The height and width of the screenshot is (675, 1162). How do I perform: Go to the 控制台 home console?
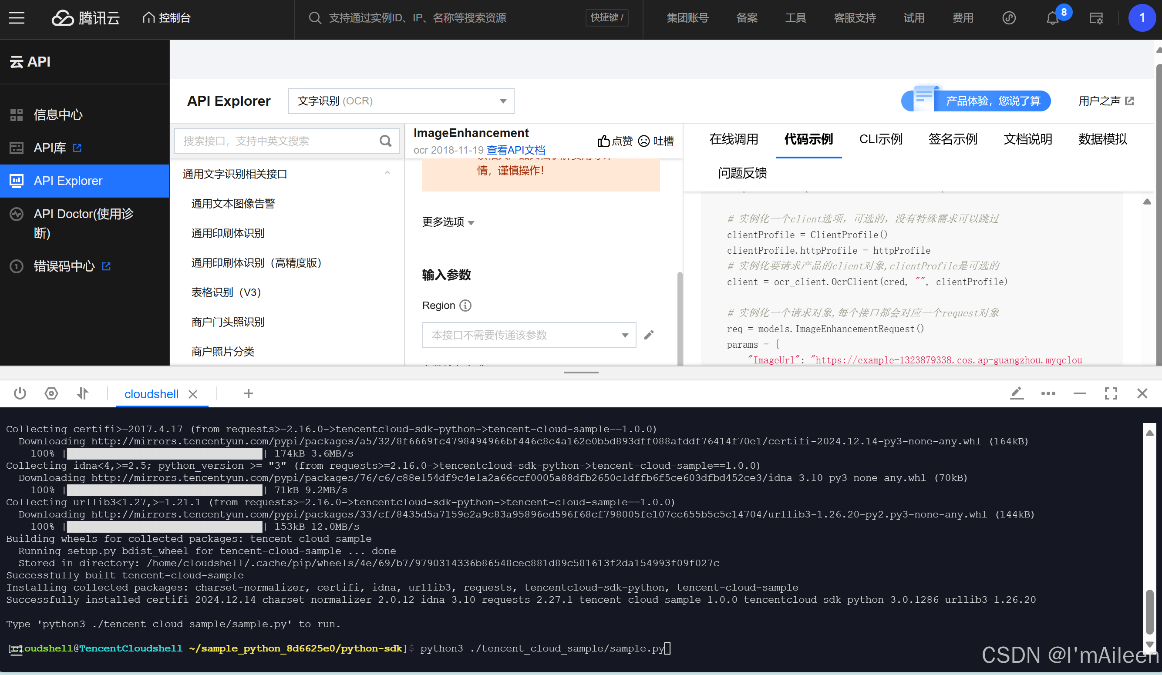(x=166, y=18)
